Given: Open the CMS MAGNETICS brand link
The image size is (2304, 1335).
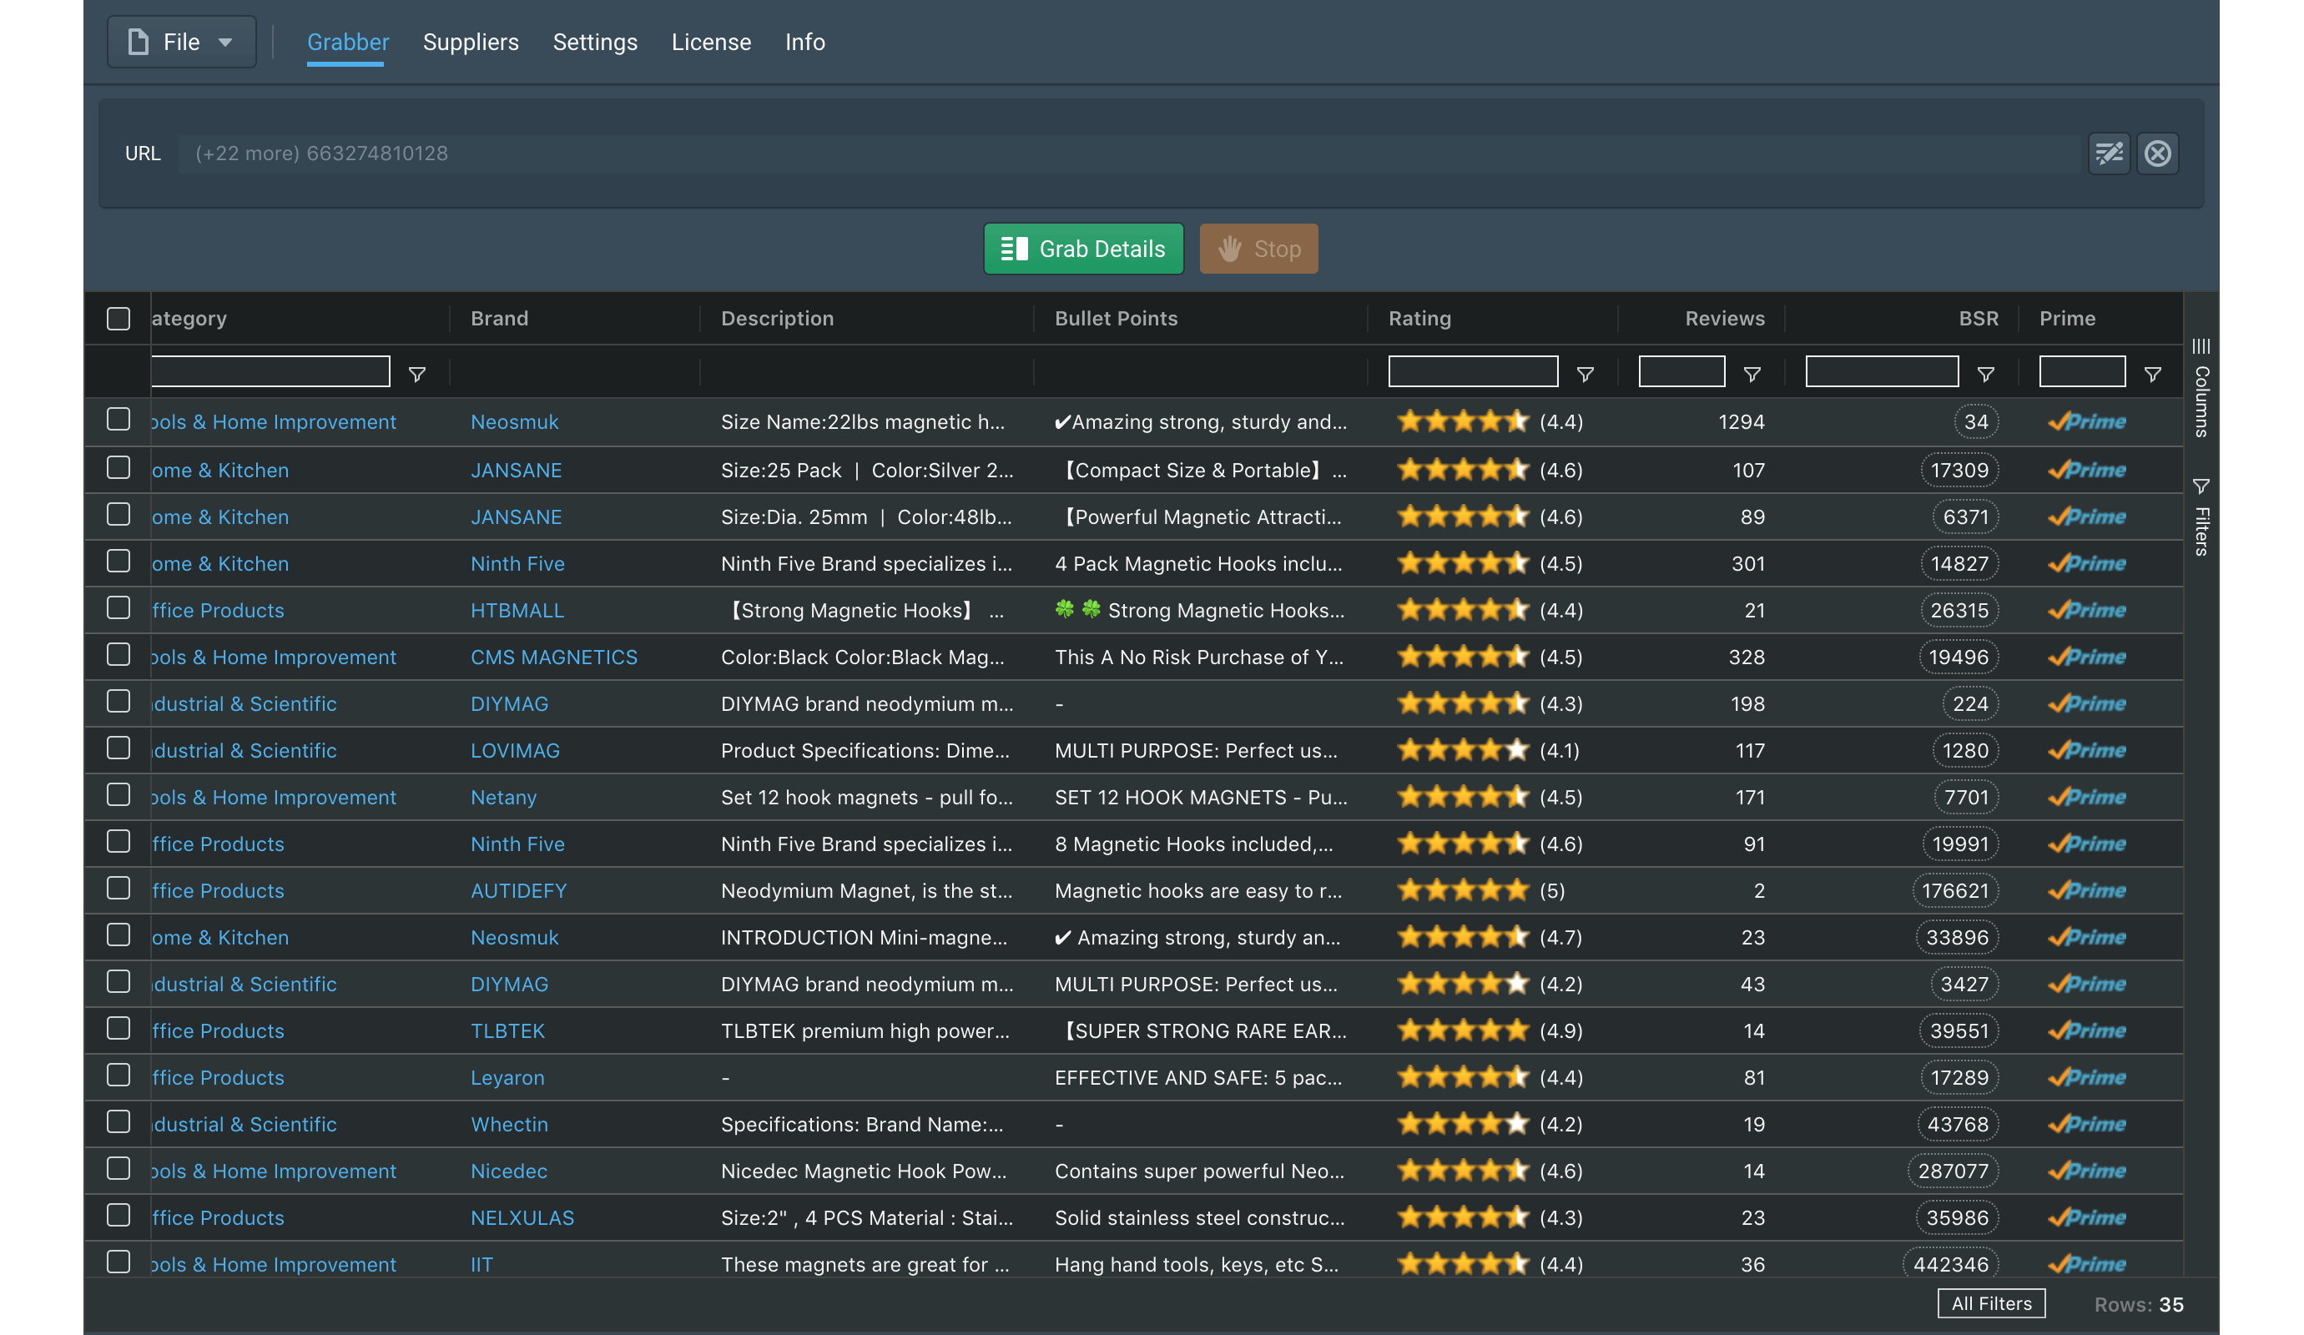Looking at the screenshot, I should [x=553, y=657].
